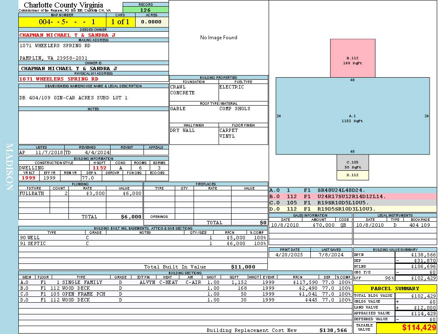438x334 pixels.
Task: Click Total Built In Value $11,000
Action: (x=243, y=267)
